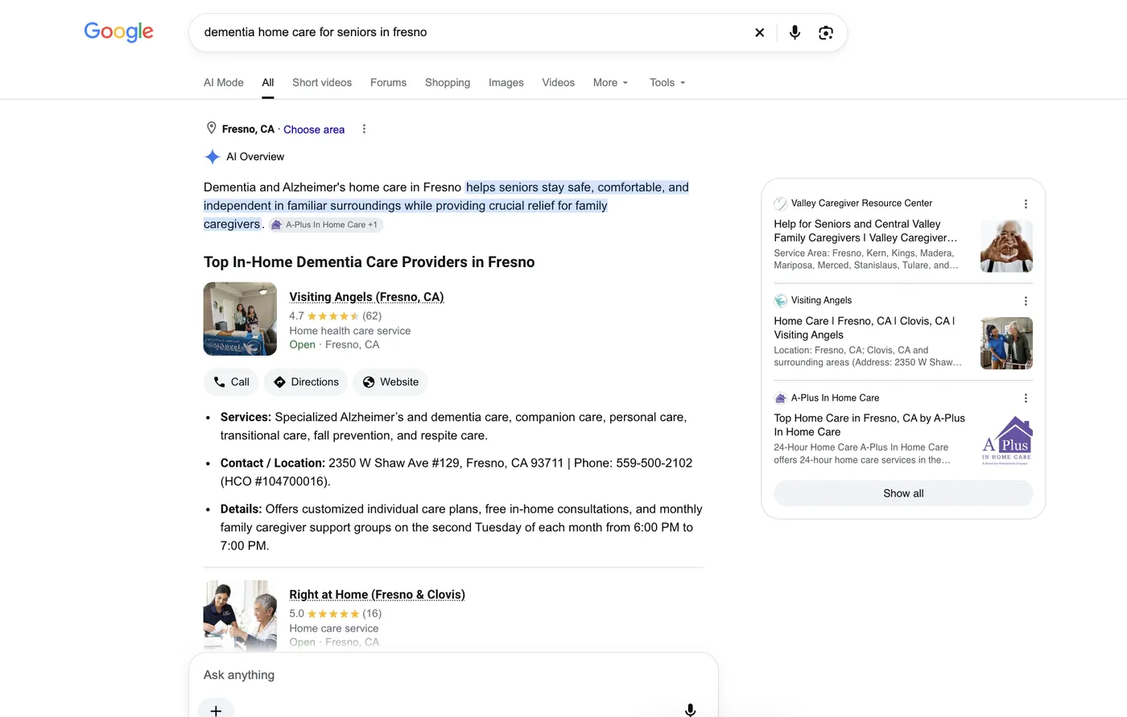
Task: Open options for Visiting Angels source card
Action: [1026, 301]
